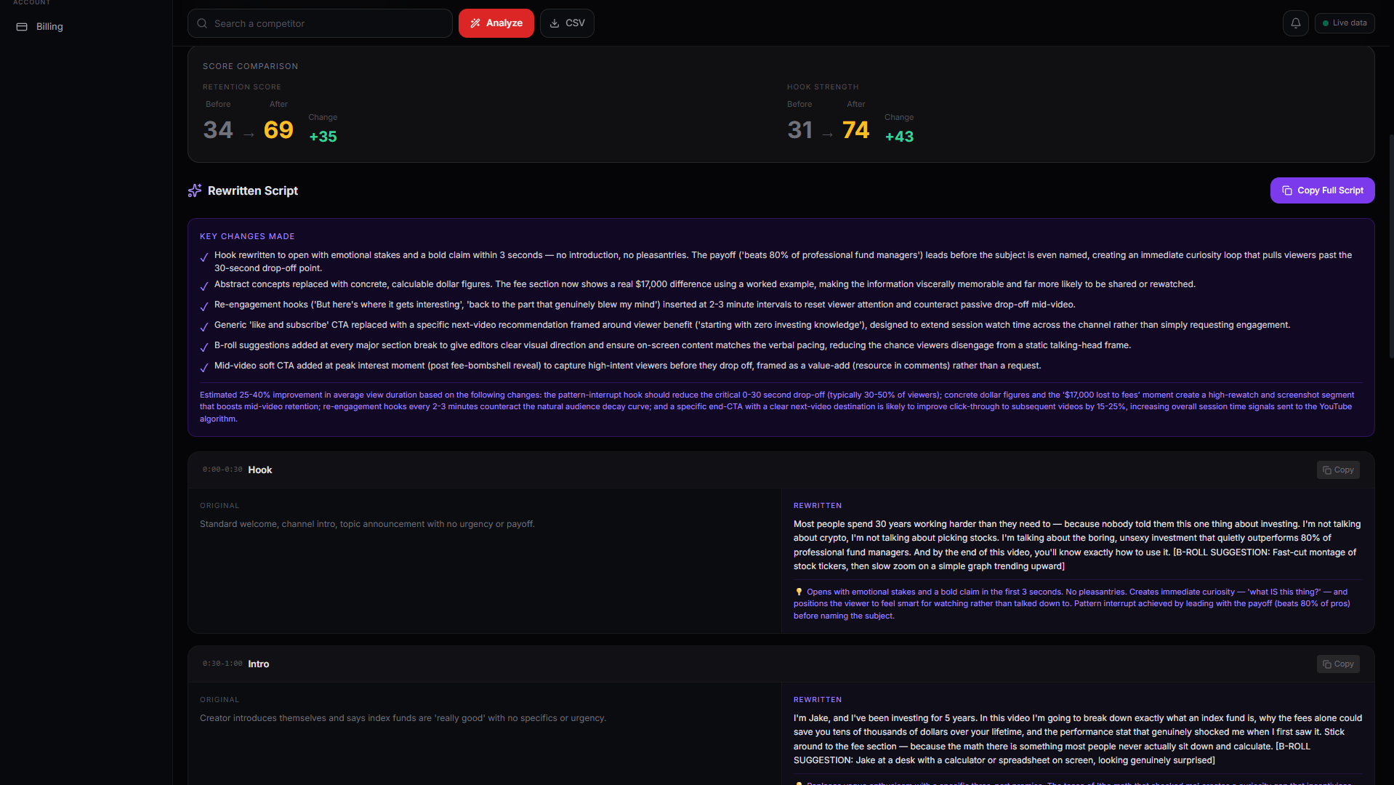Click the Intro rewritten paragraph 'I'm Jake'

pos(1078,739)
